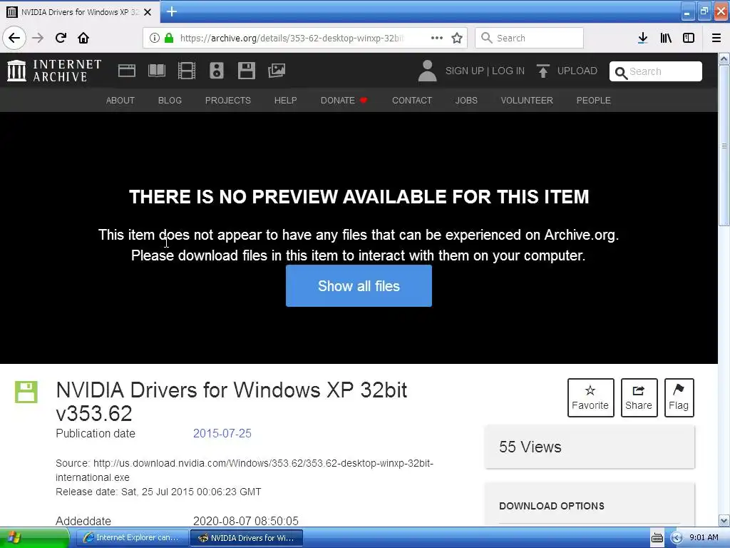Screen dimensions: 730x548
Task: Close the NVIDIA Drivers tab
Action: point(148,12)
